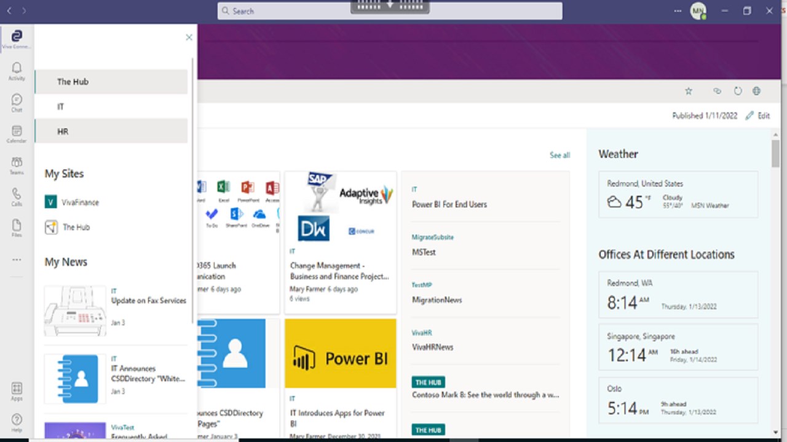The height and width of the screenshot is (442, 787).
Task: Select the IT navigation item
Action: (111, 107)
